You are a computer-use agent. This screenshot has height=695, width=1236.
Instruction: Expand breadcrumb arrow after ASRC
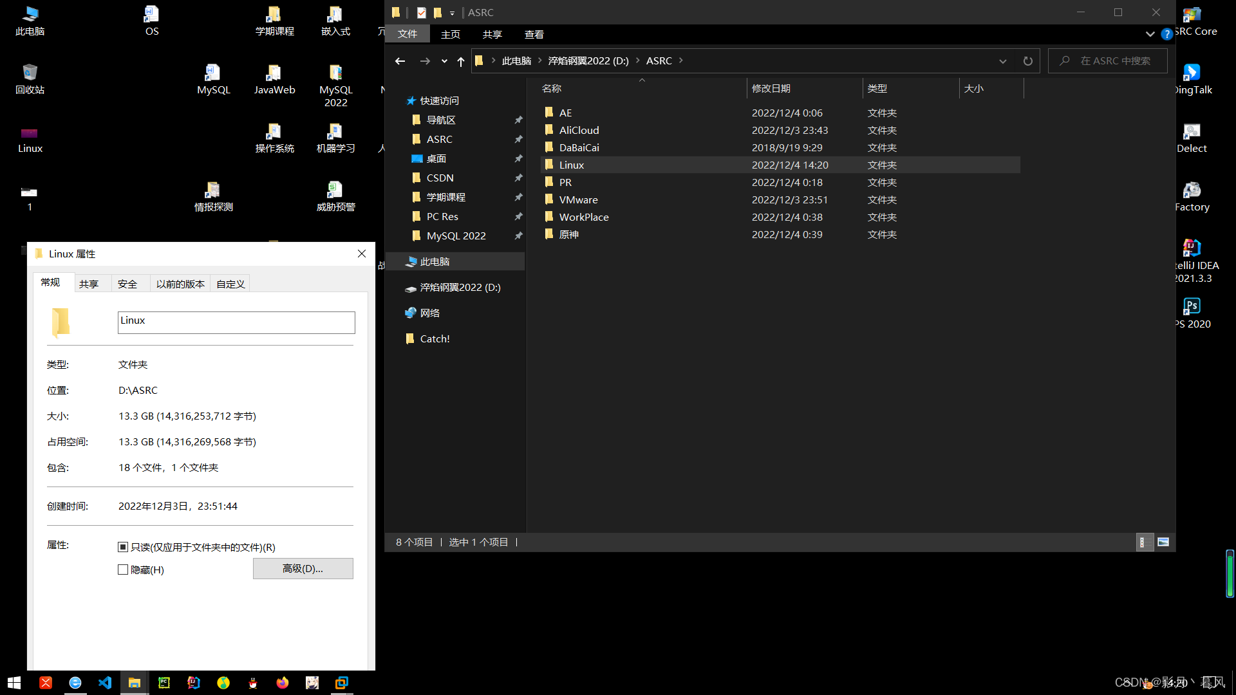point(680,60)
